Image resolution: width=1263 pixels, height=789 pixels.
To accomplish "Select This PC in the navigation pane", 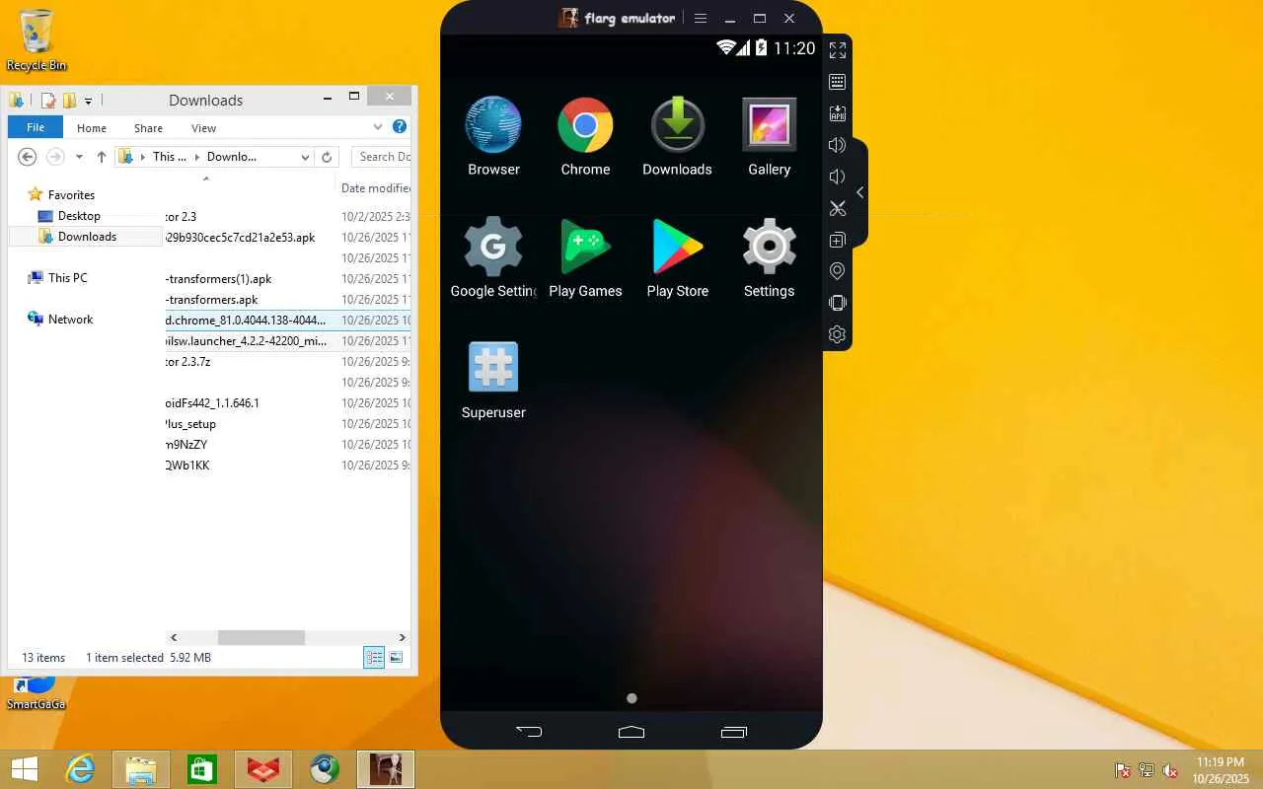I will click(x=67, y=278).
